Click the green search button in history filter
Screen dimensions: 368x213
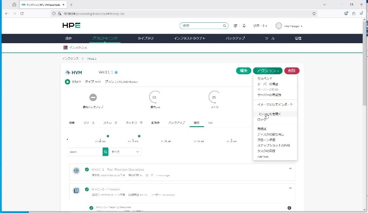(x=105, y=152)
